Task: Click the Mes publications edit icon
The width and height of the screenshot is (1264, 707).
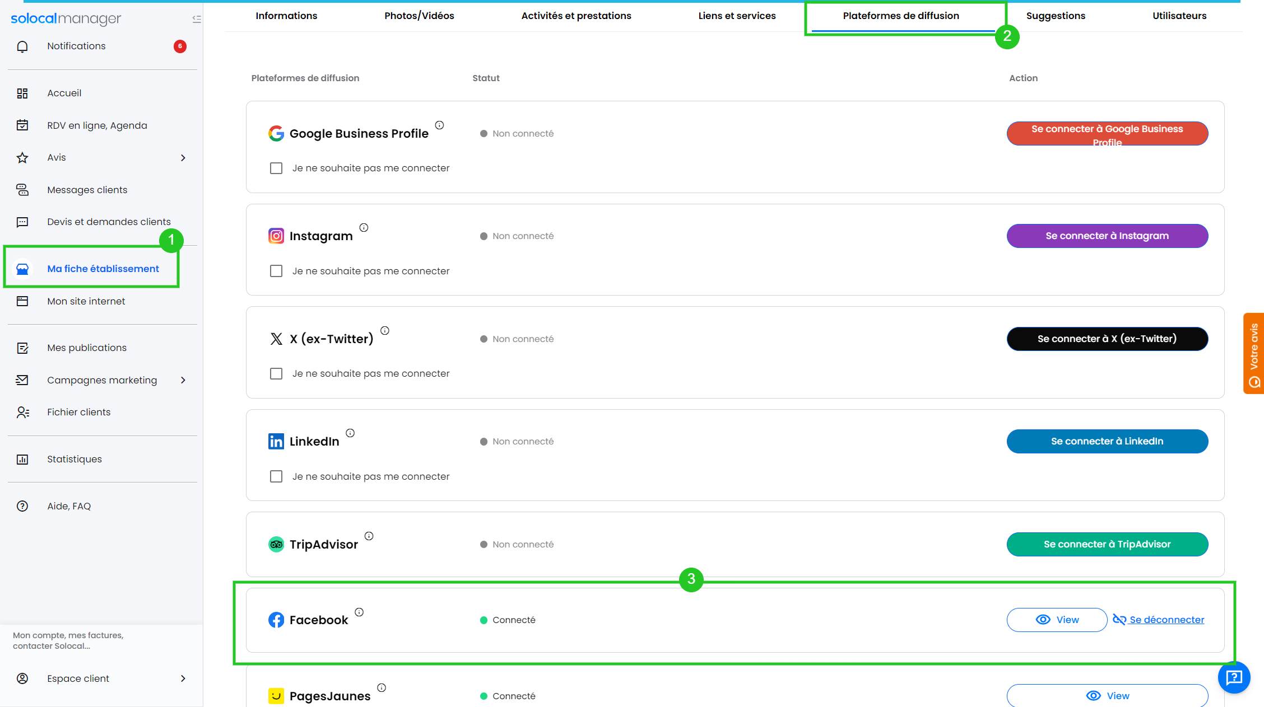Action: pos(22,348)
